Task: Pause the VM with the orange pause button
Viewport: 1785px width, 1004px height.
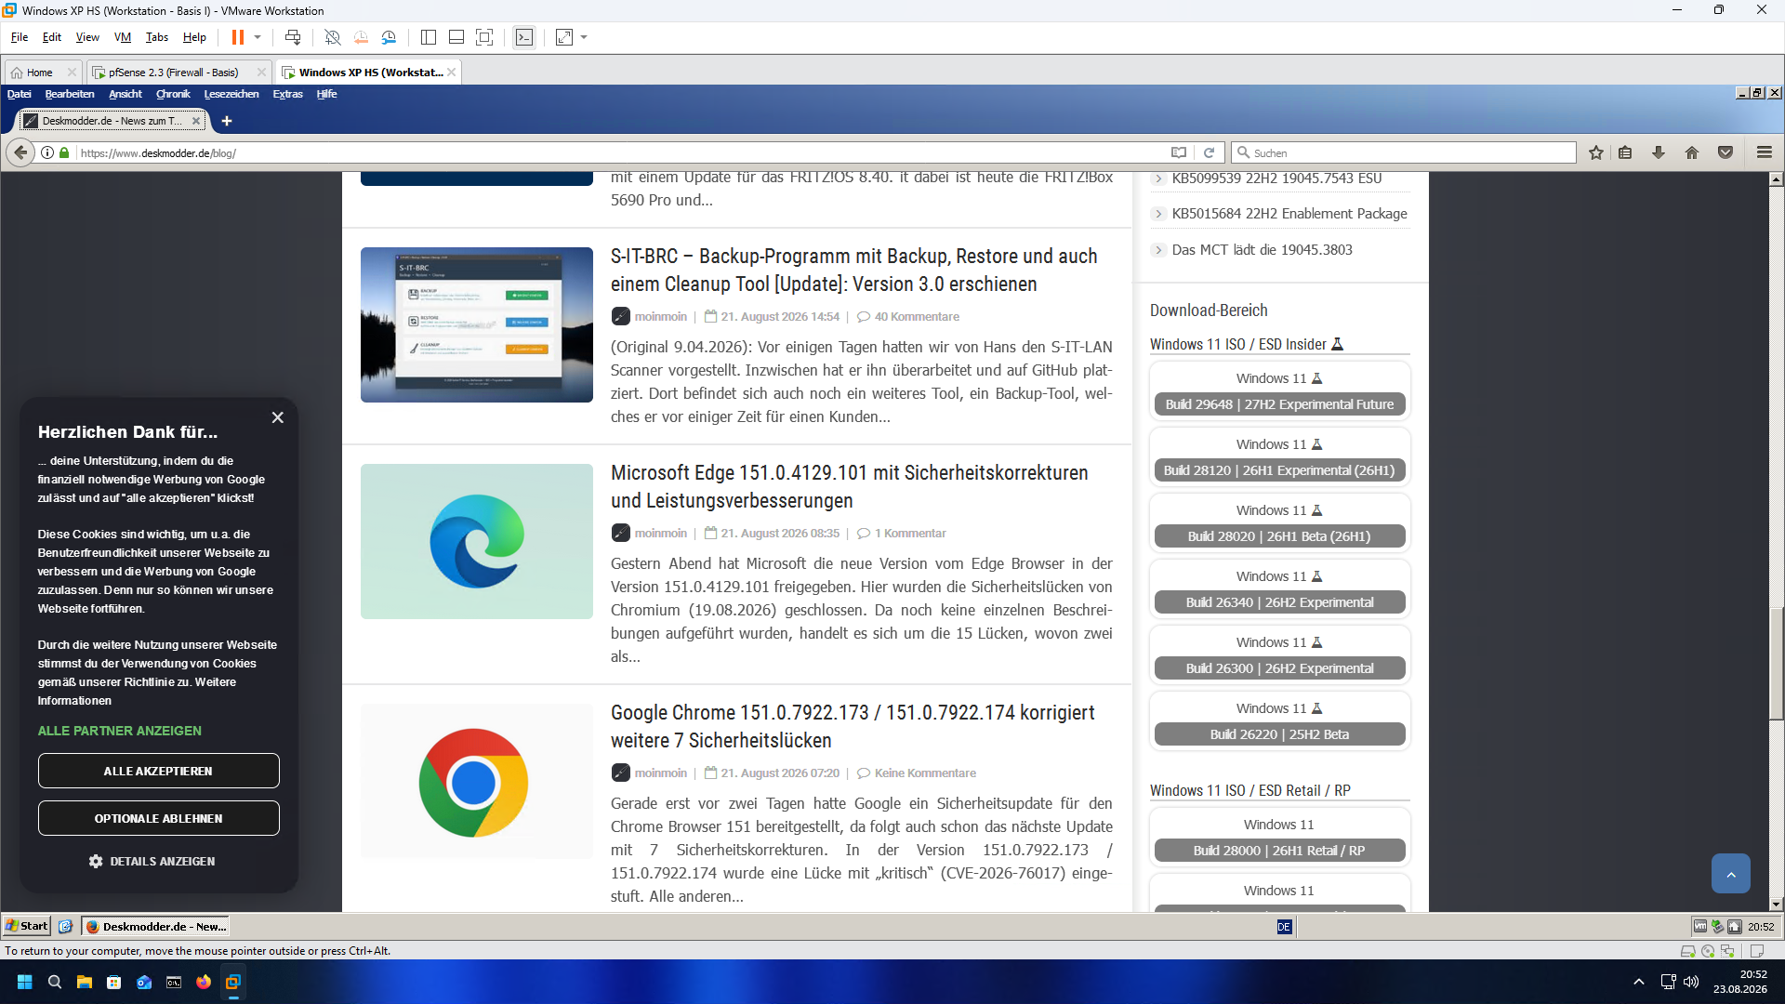Action: click(x=238, y=37)
